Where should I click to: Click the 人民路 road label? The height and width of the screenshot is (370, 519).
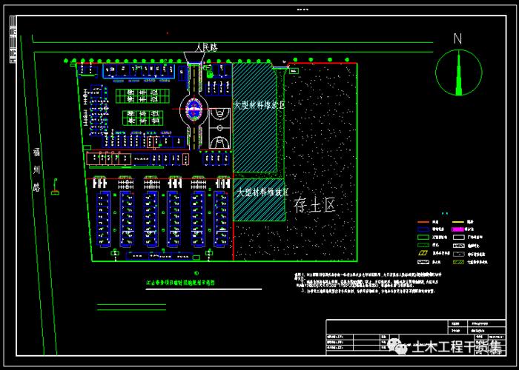(207, 47)
